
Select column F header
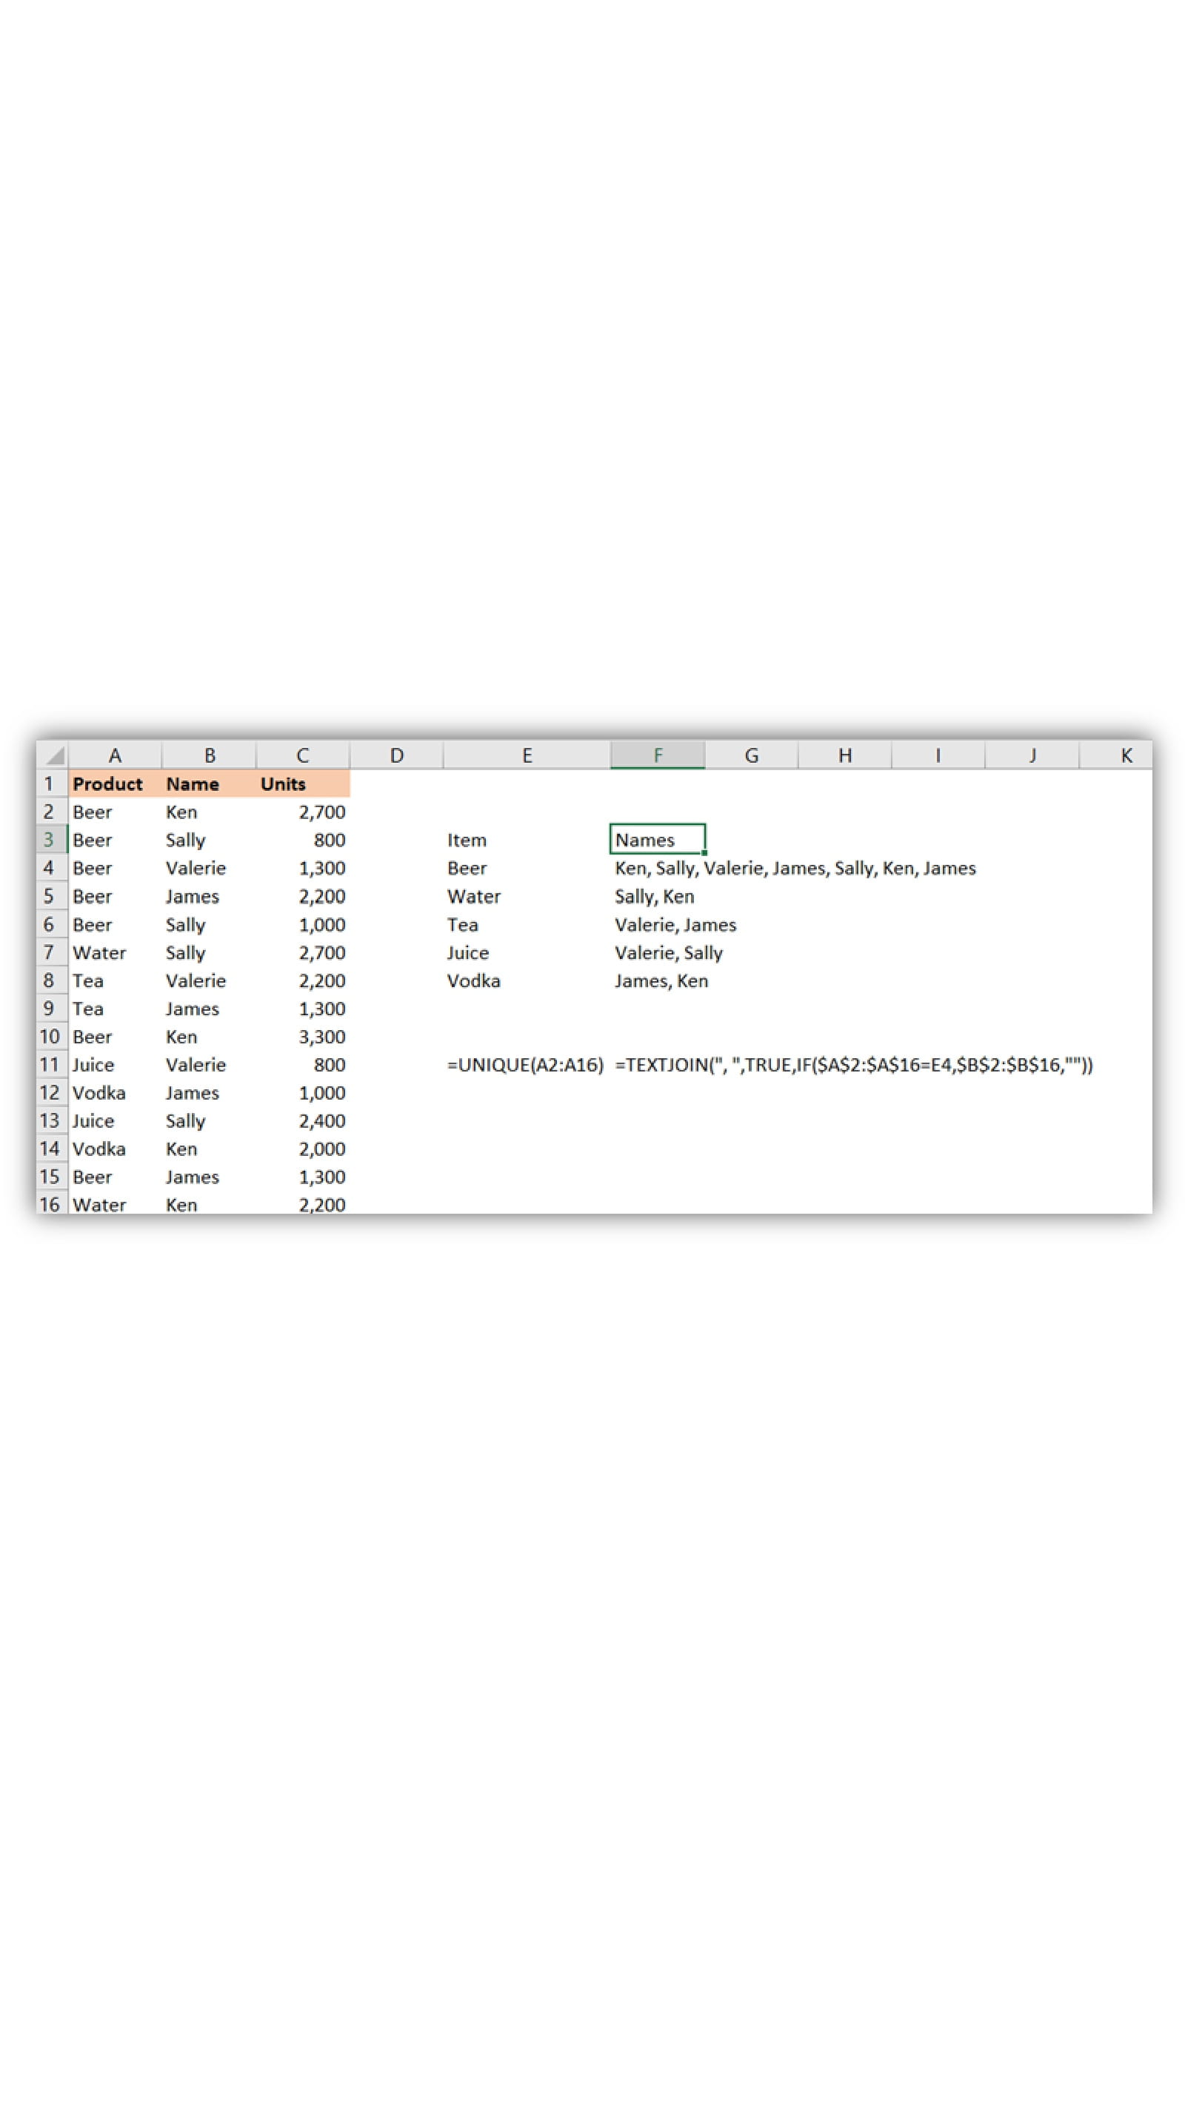657,755
